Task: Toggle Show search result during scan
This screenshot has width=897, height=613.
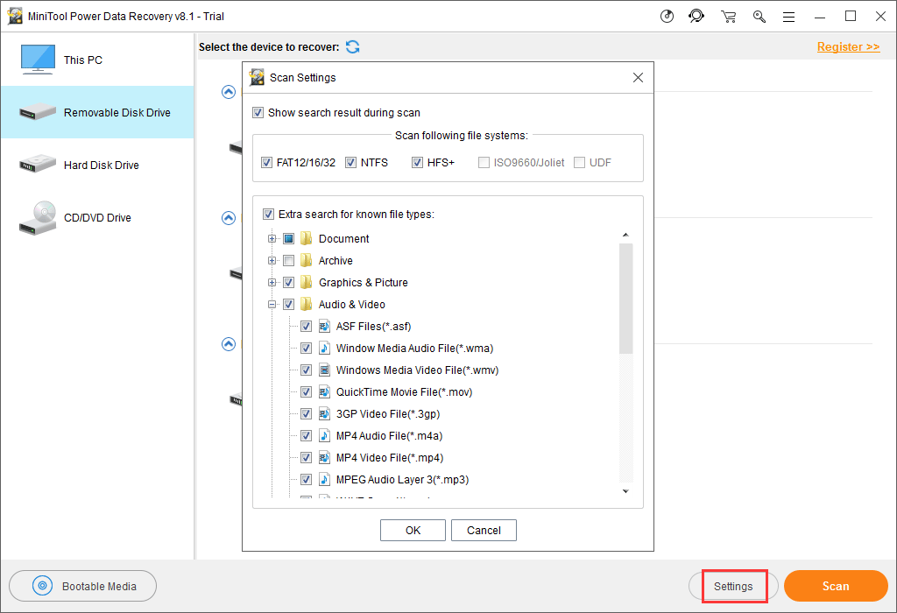Action: [x=258, y=113]
